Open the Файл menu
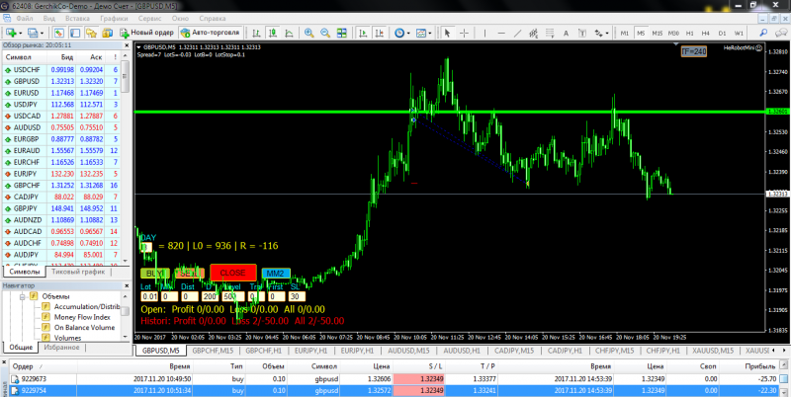Image resolution: width=791 pixels, height=397 pixels. pos(25,18)
